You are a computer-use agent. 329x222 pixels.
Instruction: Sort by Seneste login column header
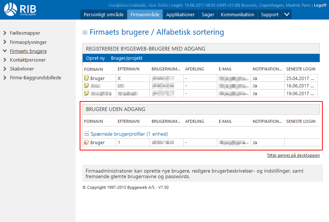(301, 69)
